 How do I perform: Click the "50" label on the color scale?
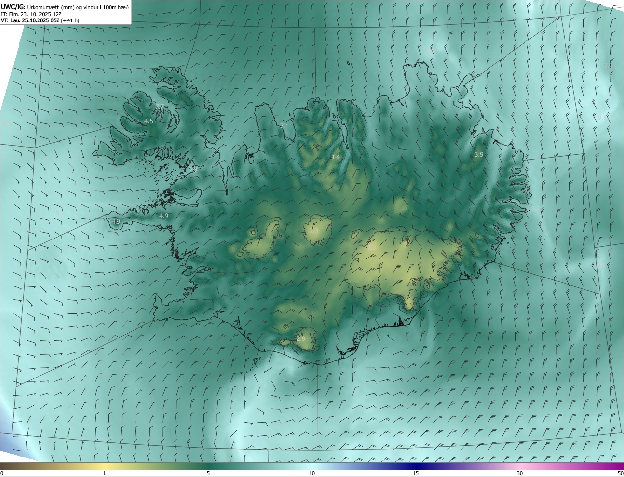620,473
